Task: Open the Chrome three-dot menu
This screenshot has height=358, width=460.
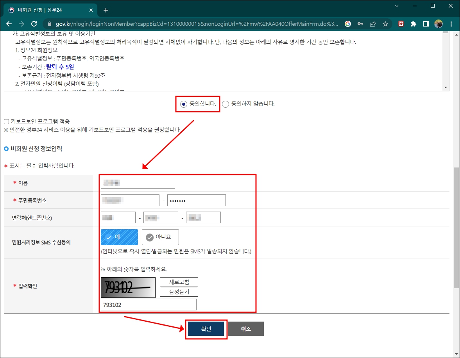Action: pyautogui.click(x=451, y=24)
